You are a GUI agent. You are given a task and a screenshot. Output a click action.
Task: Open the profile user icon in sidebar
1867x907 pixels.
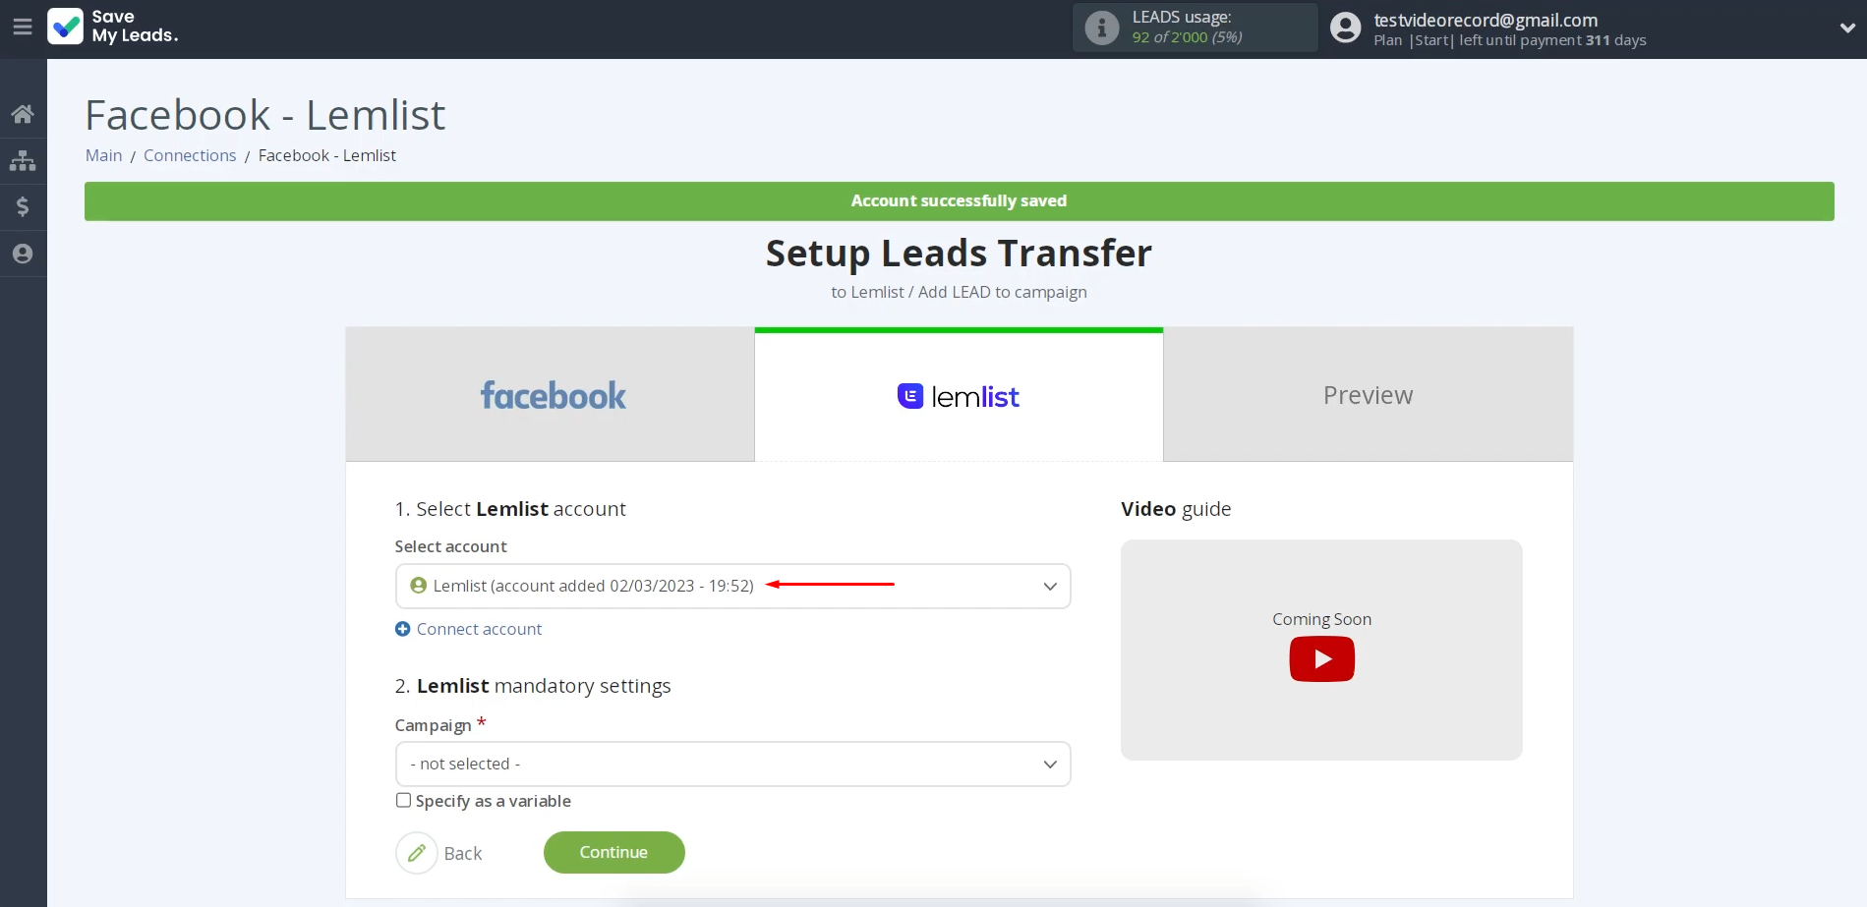point(23,254)
